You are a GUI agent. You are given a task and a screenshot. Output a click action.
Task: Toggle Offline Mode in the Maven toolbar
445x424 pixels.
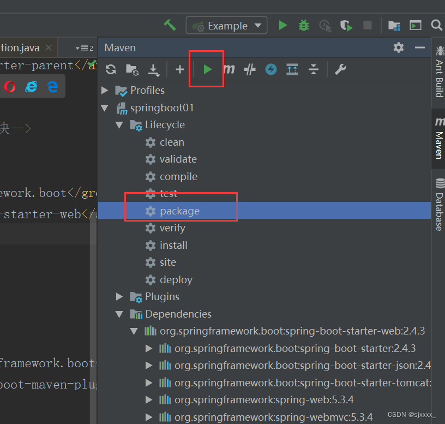point(250,69)
